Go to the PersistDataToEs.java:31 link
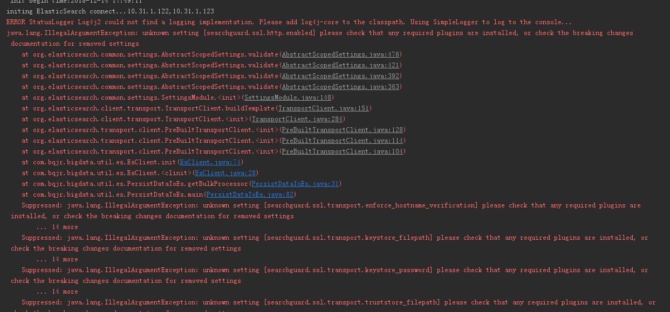This screenshot has height=312, width=670. tap(295, 184)
